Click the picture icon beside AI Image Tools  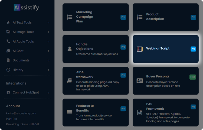click(8, 32)
